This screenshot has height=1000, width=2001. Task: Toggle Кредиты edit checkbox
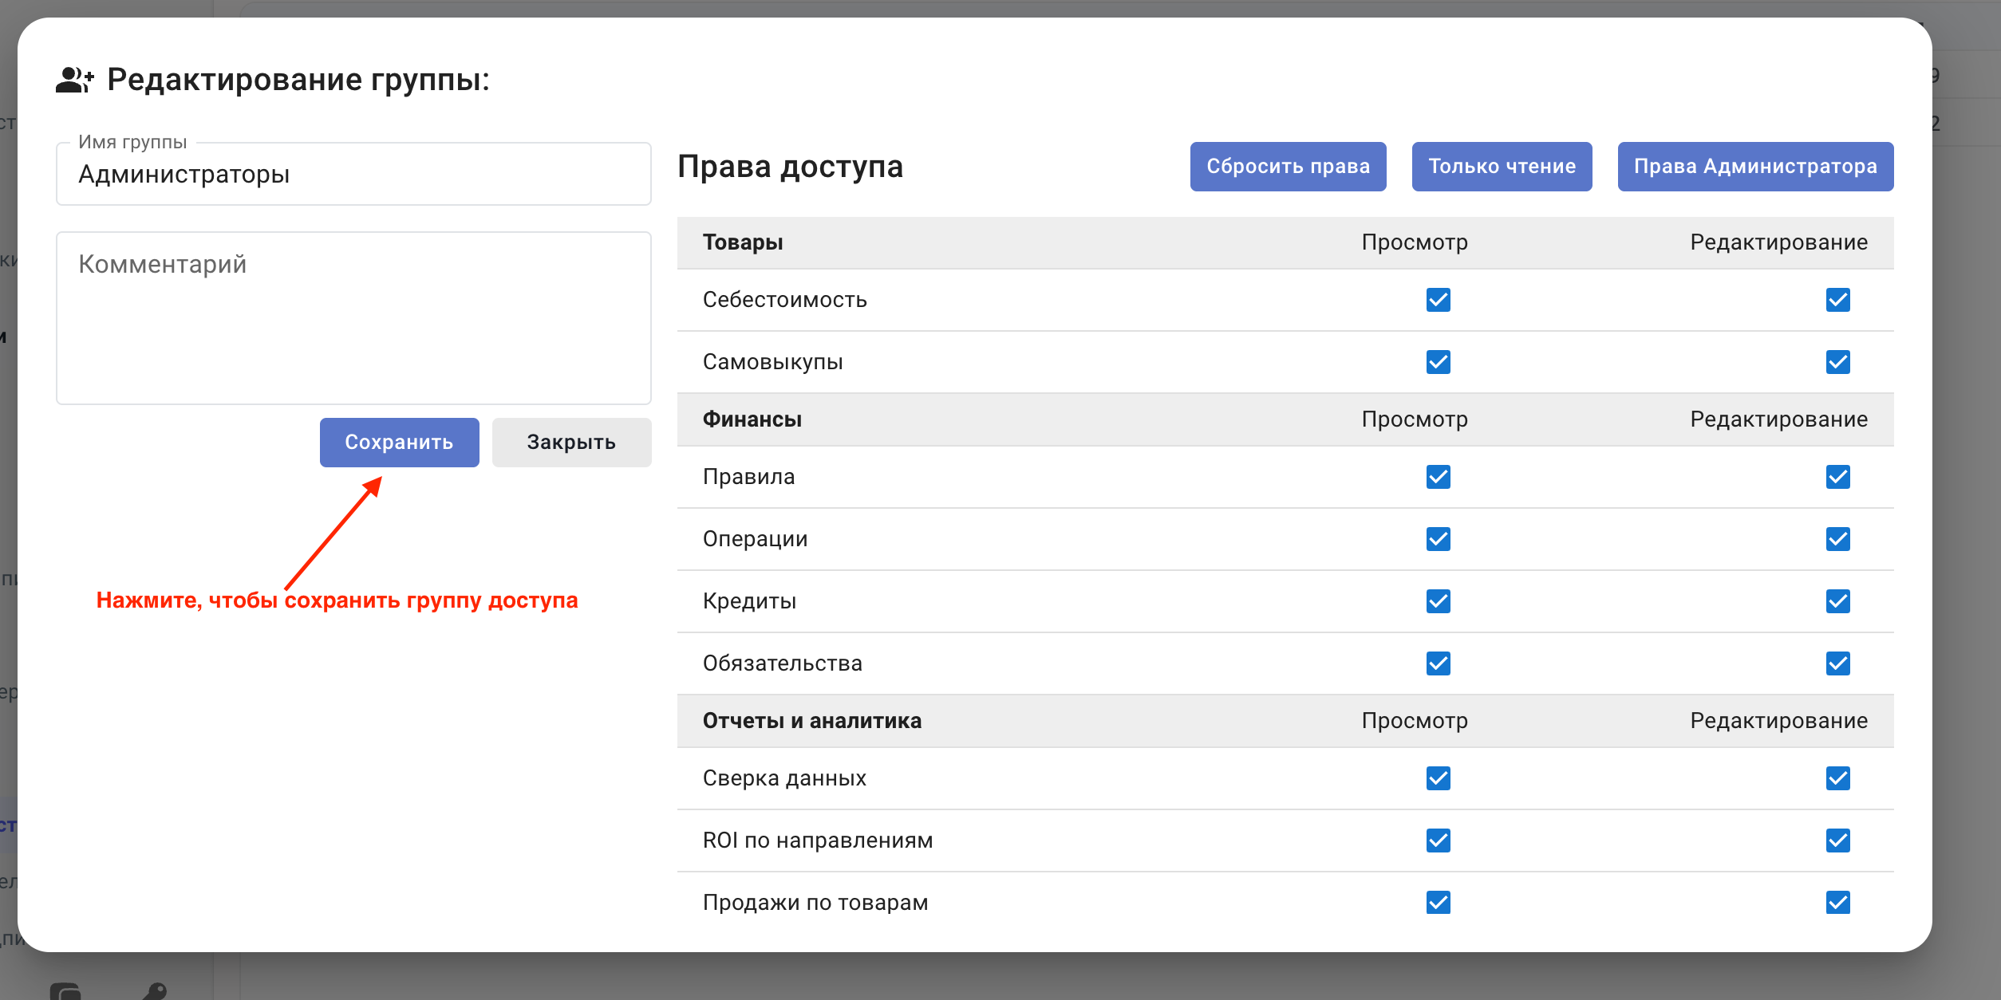pyautogui.click(x=1837, y=601)
